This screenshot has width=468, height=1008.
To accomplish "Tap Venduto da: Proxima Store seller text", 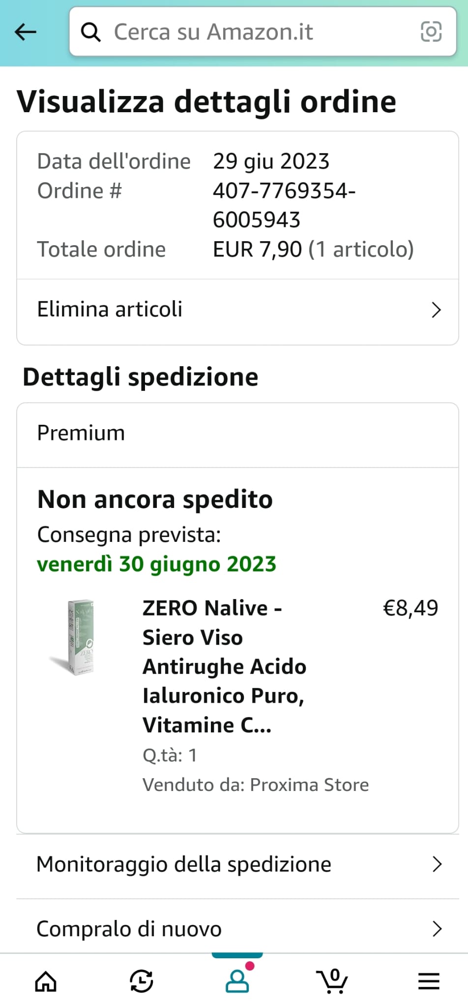I will pos(256,785).
